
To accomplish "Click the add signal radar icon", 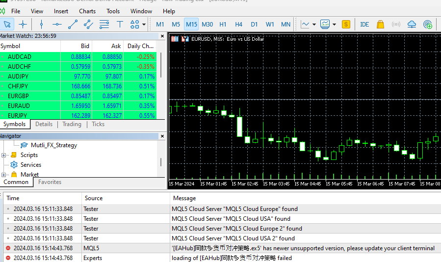I will click(427, 25).
